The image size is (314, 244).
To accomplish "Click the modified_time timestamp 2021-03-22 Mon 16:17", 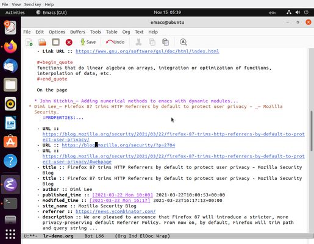I will tap(120, 201).
